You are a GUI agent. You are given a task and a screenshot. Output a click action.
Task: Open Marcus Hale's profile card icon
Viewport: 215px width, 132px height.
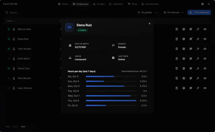click(177, 29)
